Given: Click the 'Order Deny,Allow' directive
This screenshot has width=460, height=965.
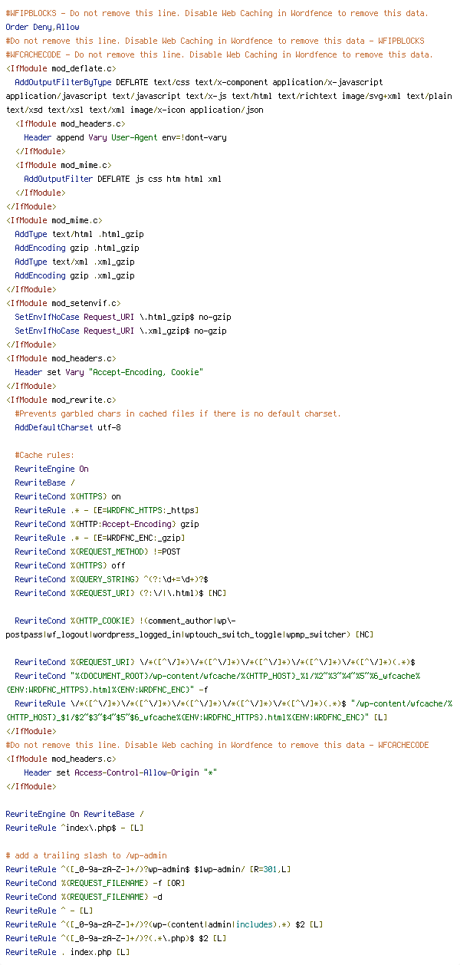Looking at the screenshot, I should 42,27.
